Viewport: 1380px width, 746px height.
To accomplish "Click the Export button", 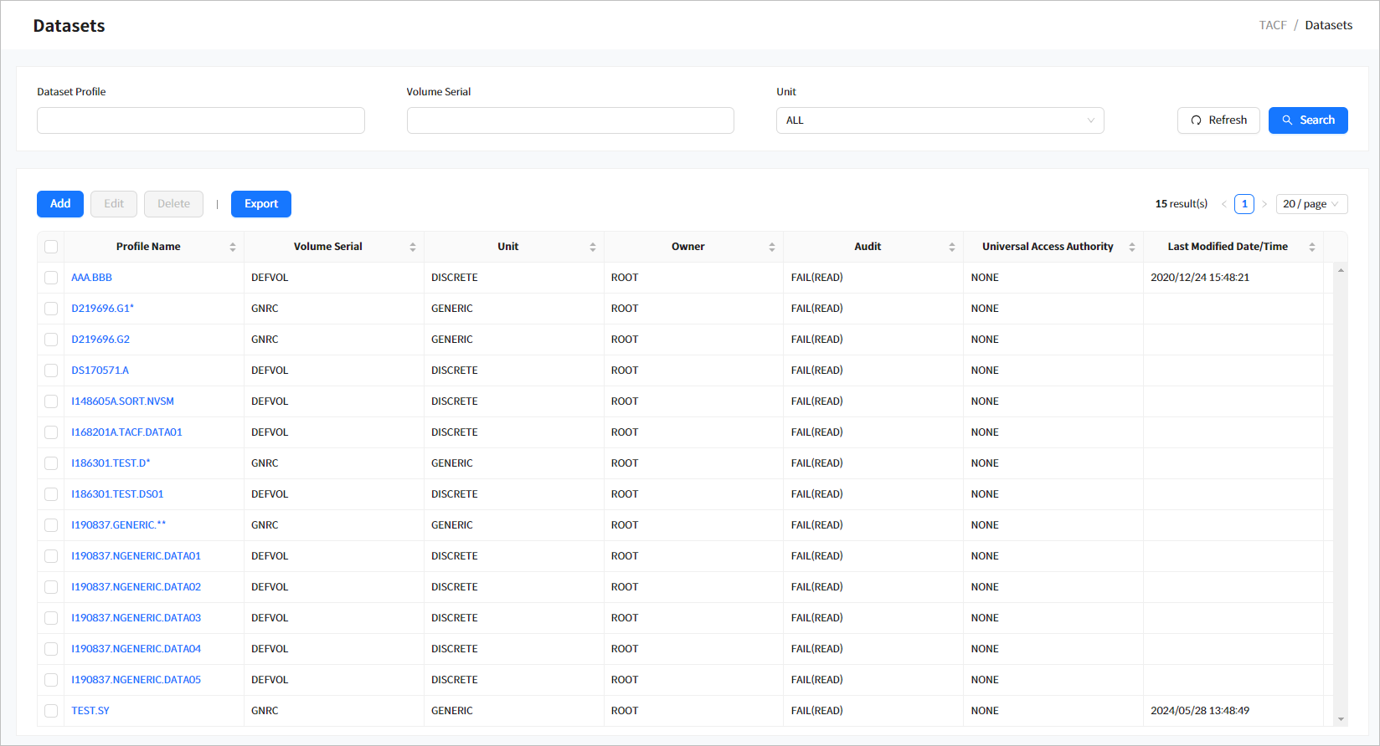I will (261, 204).
